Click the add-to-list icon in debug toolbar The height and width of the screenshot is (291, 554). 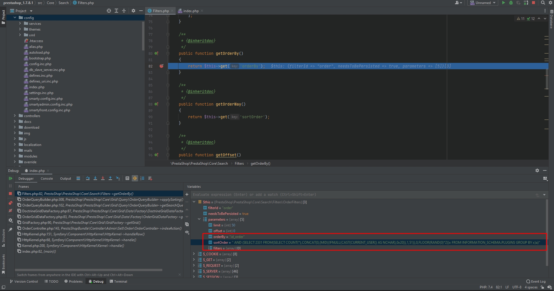(x=150, y=179)
